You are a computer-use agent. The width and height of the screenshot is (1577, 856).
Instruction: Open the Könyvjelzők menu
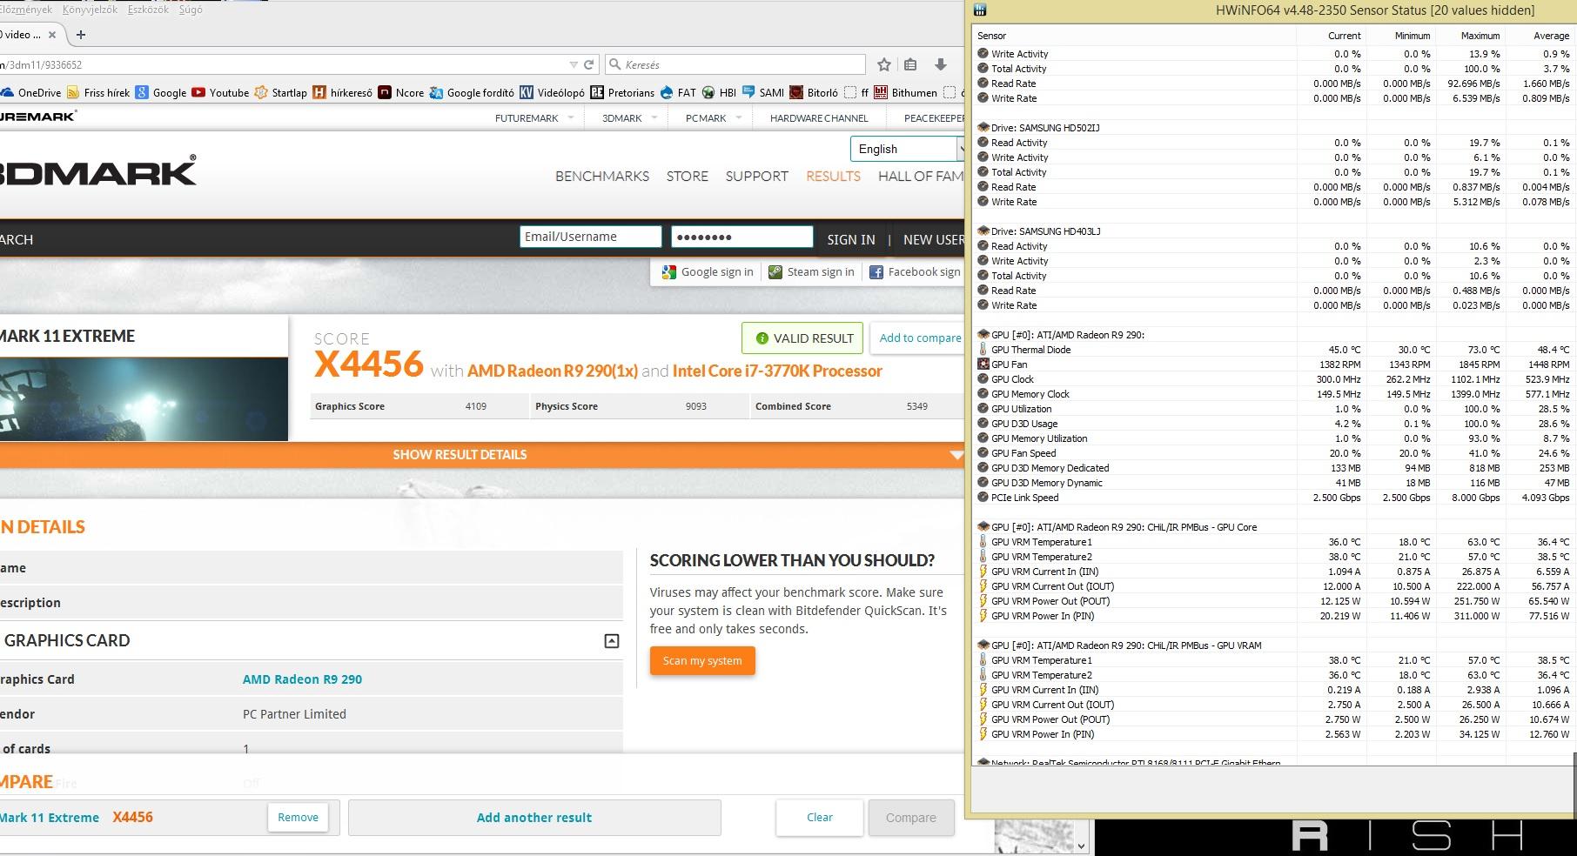click(91, 10)
